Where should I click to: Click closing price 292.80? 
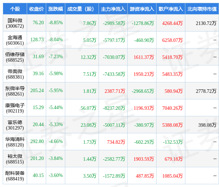tap(37, 141)
